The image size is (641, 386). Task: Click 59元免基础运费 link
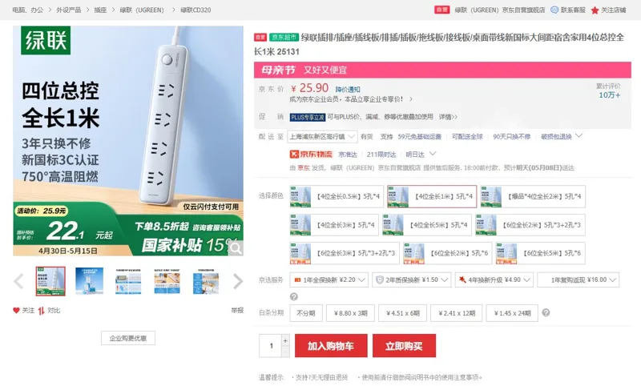[x=419, y=137]
